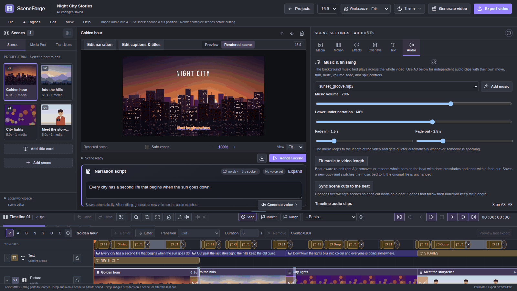Open the Beats dropdown
The image size is (517, 291).
coord(329,217)
